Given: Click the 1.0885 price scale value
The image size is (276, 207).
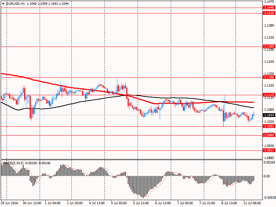Looking at the screenshot, I should click(x=269, y=158).
